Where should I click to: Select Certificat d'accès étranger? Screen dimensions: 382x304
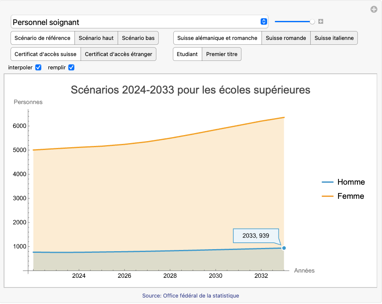[118, 54]
